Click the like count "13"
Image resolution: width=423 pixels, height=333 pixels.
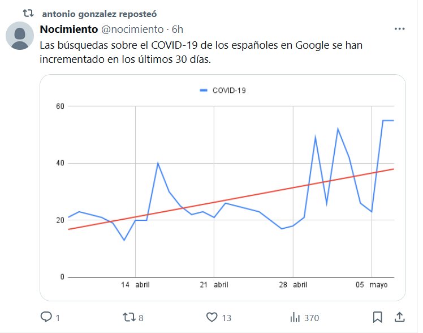(x=226, y=318)
